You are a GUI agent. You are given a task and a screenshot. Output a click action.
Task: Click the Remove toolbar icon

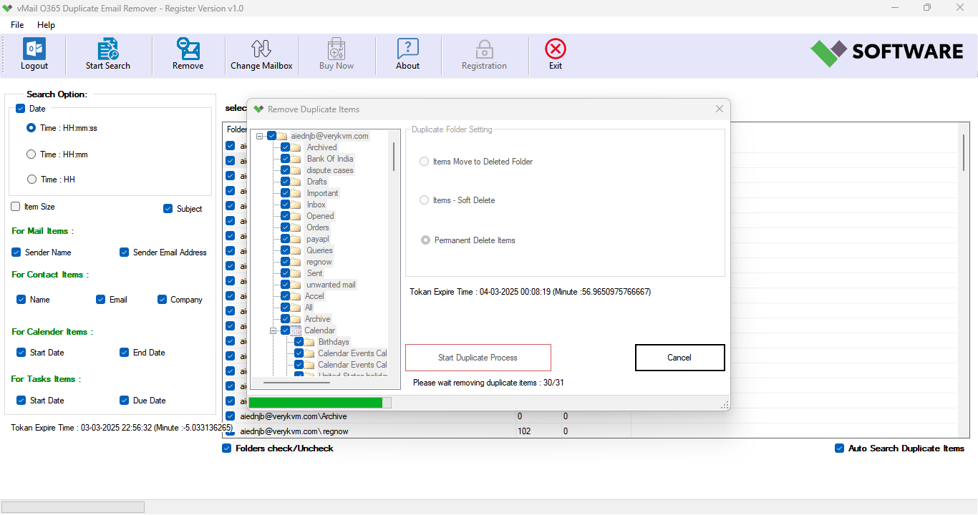coord(188,49)
